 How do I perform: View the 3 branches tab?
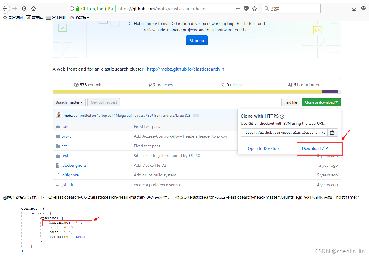point(161,85)
